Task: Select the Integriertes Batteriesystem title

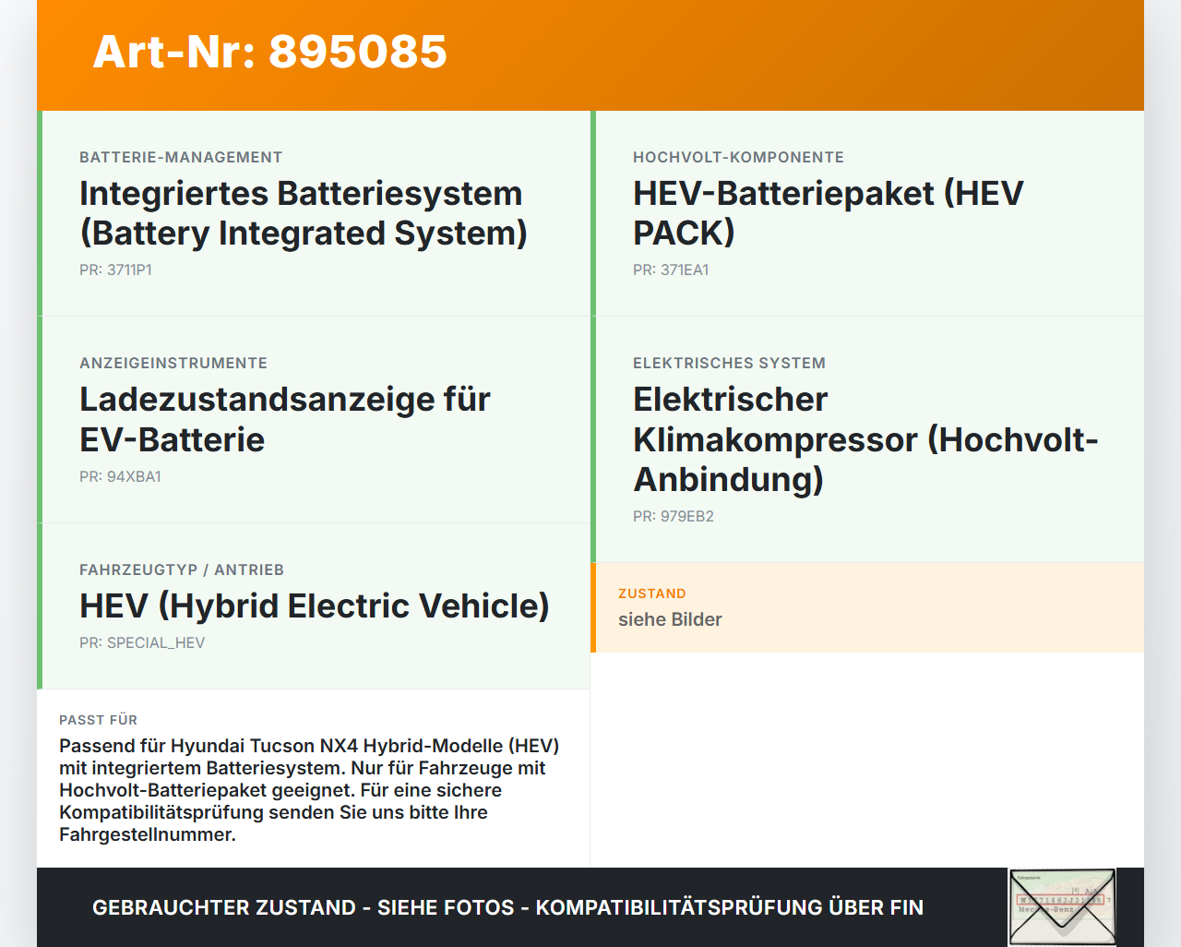Action: pyautogui.click(x=303, y=213)
